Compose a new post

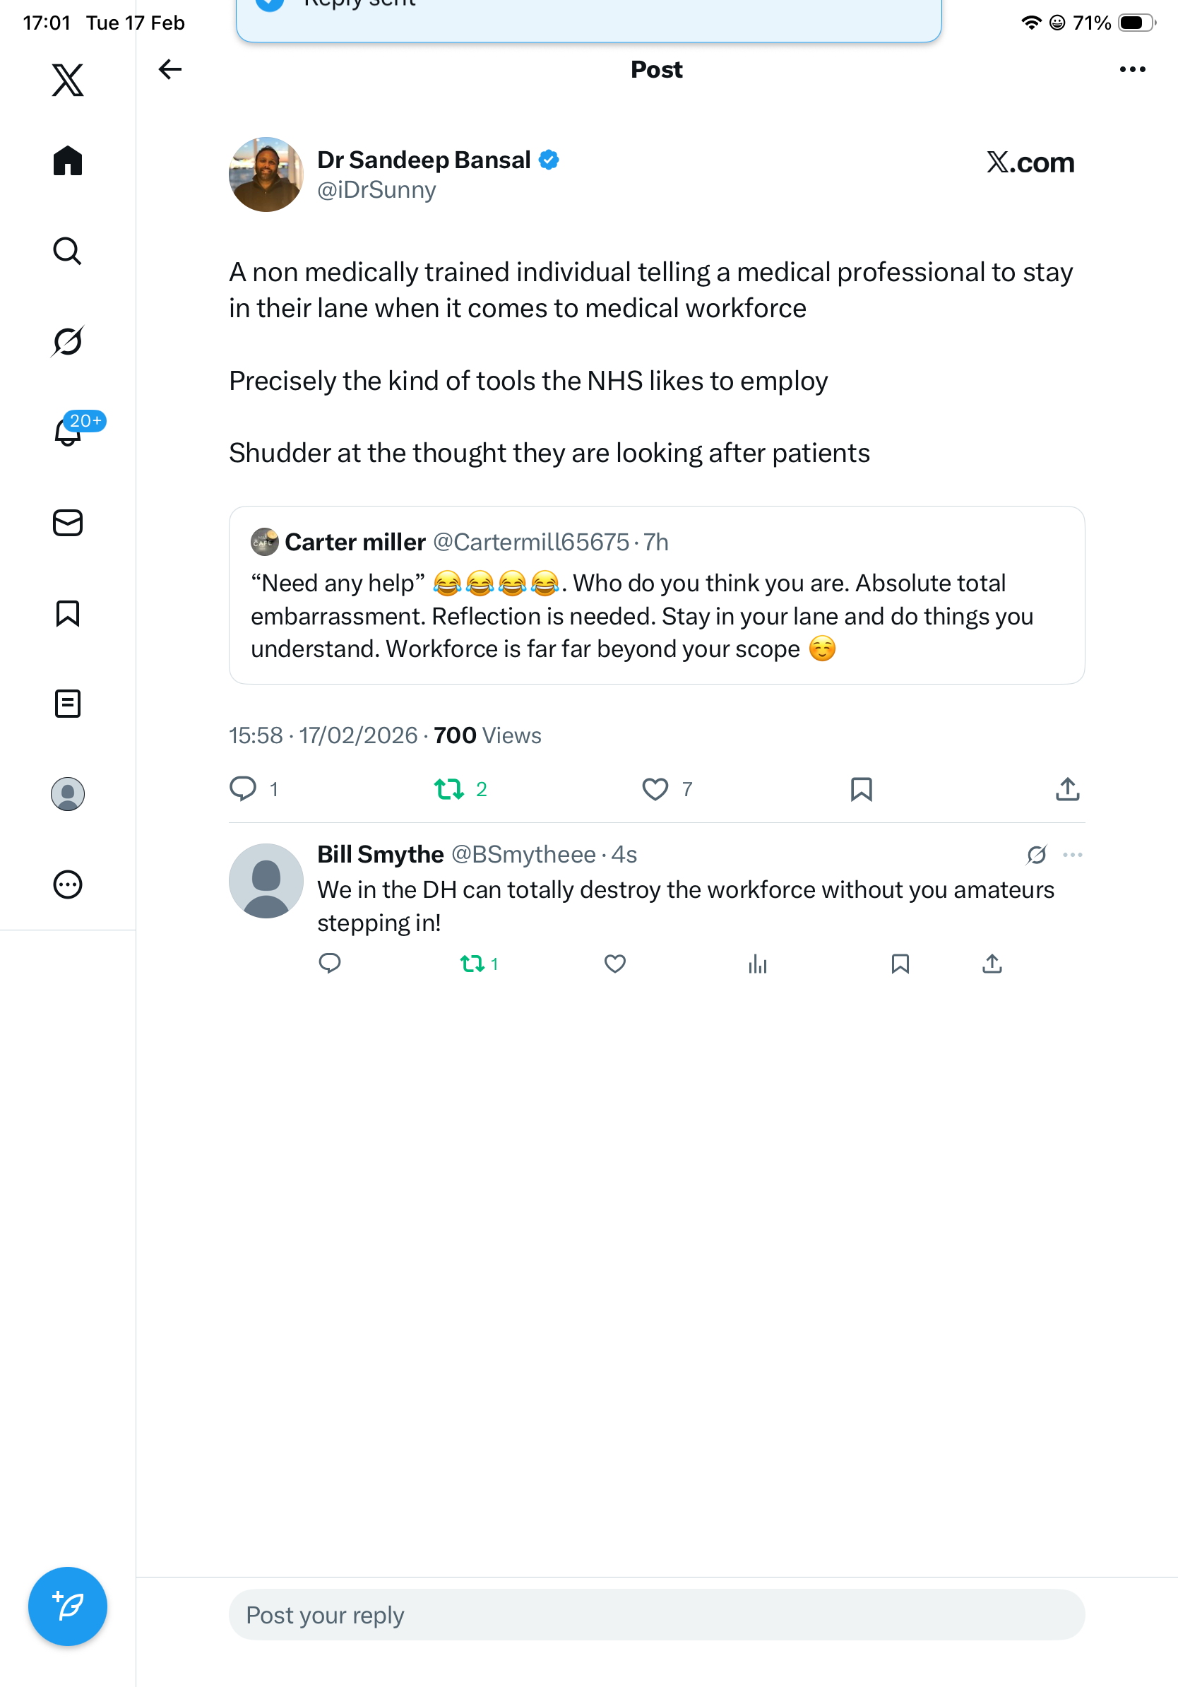(68, 1607)
